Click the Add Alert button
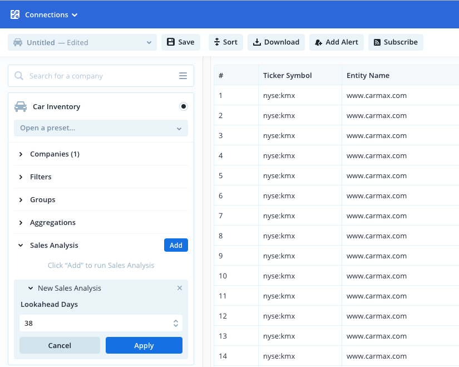 [x=337, y=42]
